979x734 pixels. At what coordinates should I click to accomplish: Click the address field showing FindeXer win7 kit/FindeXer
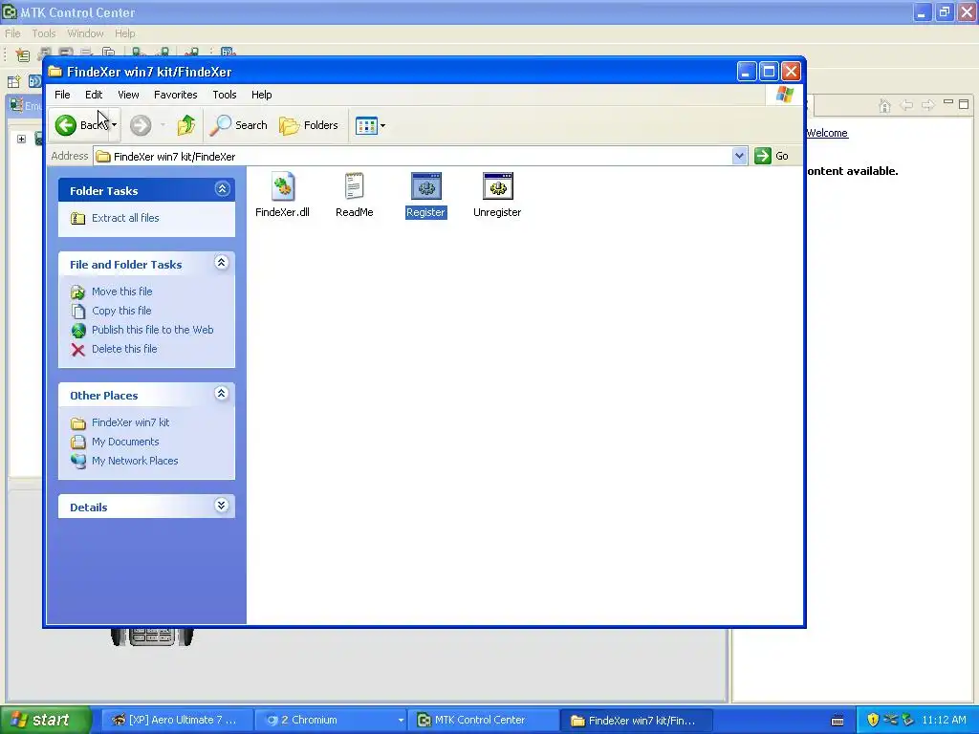(413, 156)
